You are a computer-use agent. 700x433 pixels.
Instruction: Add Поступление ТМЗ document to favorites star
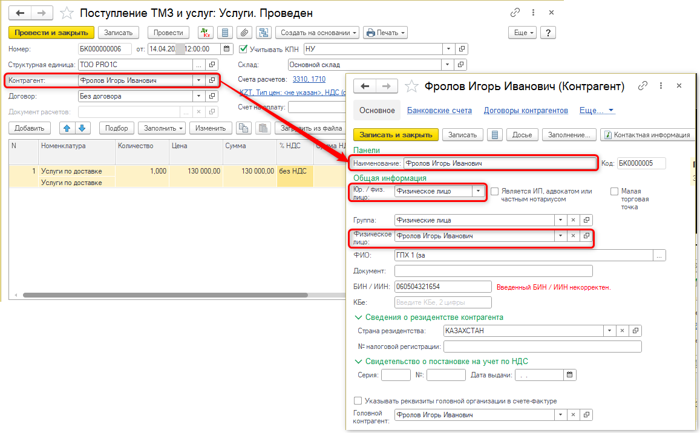point(67,13)
